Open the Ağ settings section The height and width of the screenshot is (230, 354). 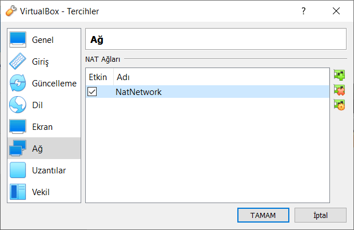tap(37, 149)
